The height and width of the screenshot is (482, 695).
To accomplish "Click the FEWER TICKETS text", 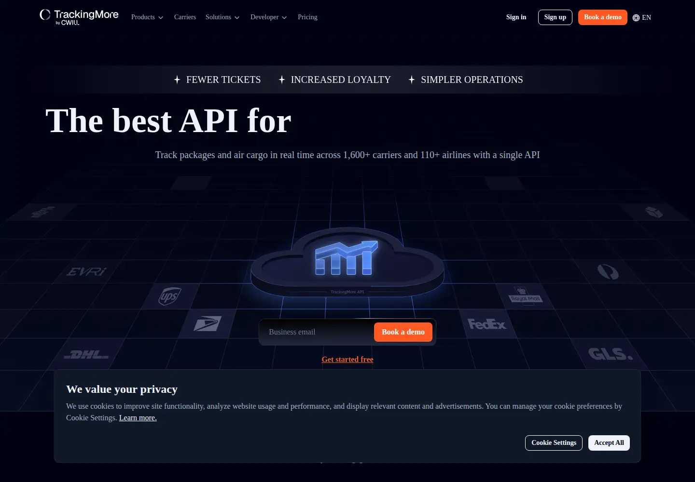I will click(223, 80).
